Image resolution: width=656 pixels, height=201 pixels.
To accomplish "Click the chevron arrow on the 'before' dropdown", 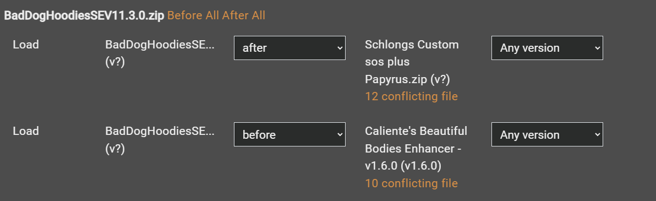I will (340, 135).
